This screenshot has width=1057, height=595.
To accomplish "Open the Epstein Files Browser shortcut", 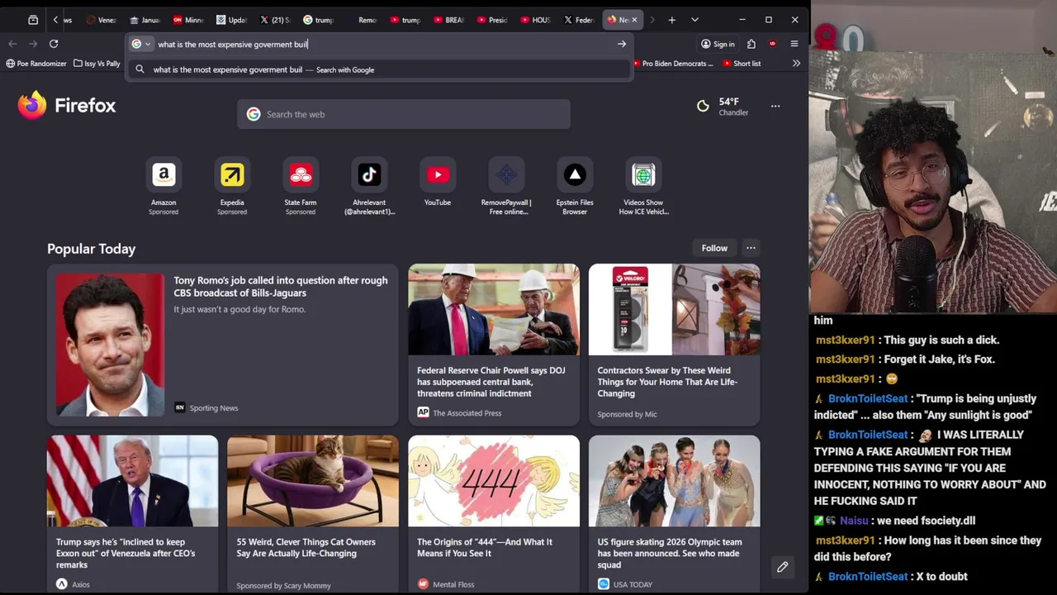I will [575, 188].
